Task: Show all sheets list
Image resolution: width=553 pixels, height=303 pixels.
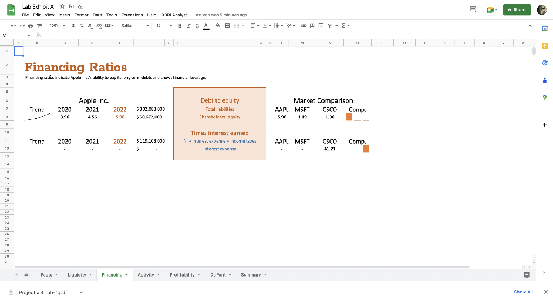Action: click(26, 274)
